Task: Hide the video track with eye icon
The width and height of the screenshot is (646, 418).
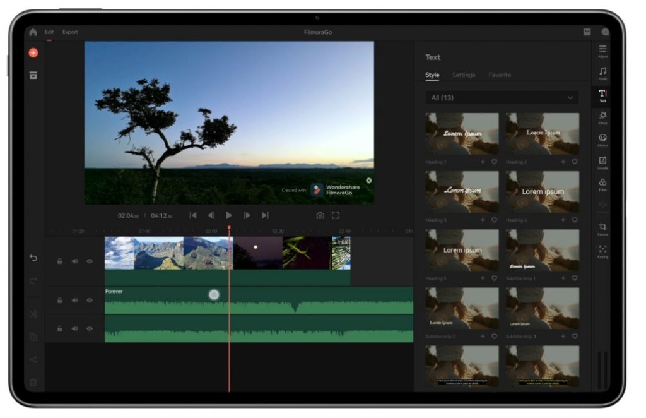Action: point(90,261)
